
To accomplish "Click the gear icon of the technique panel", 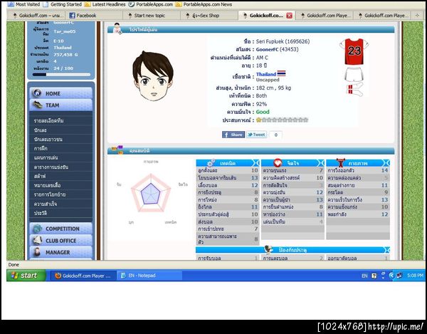I will coord(211,162).
